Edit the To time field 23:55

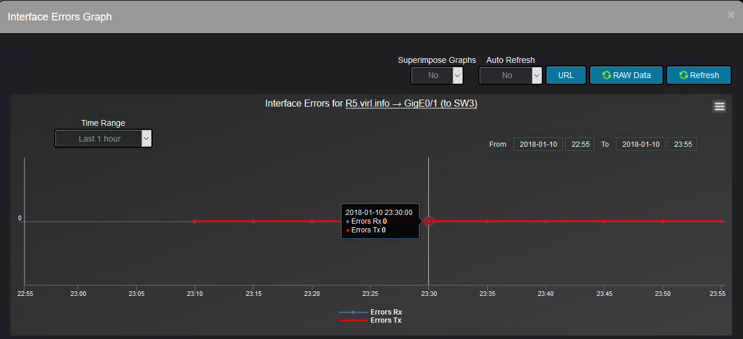pyautogui.click(x=682, y=144)
